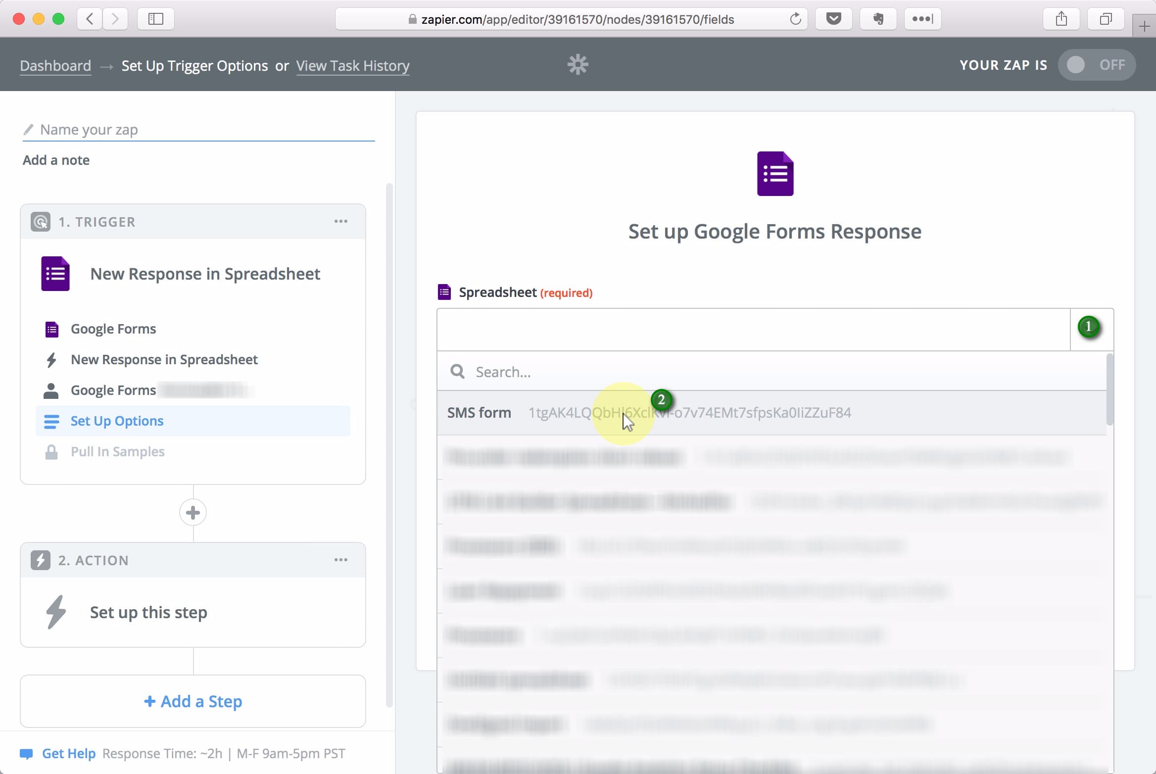The image size is (1156, 774).
Task: Click the Google Forms response header icon
Action: pyautogui.click(x=774, y=173)
